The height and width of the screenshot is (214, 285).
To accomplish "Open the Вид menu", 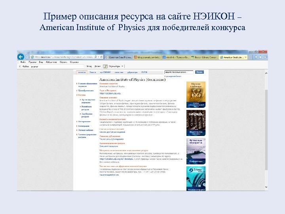I will pos(41,62).
